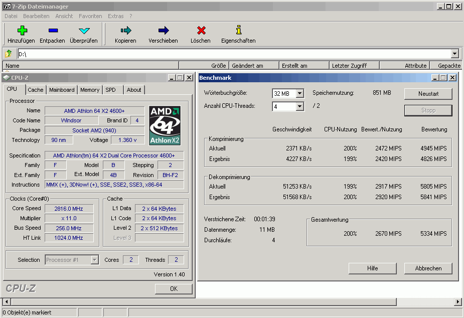Click the 1024.0 MHz HT Link value
Screen dimensions: 464x318
(x=69, y=238)
